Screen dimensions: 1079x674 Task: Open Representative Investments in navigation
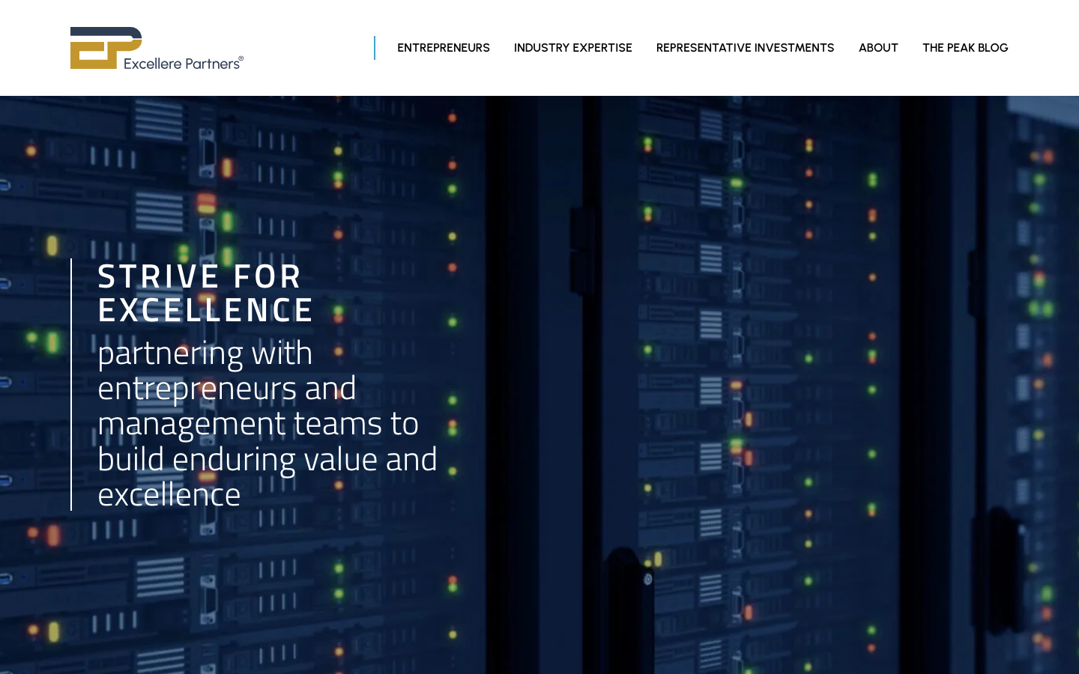point(746,48)
